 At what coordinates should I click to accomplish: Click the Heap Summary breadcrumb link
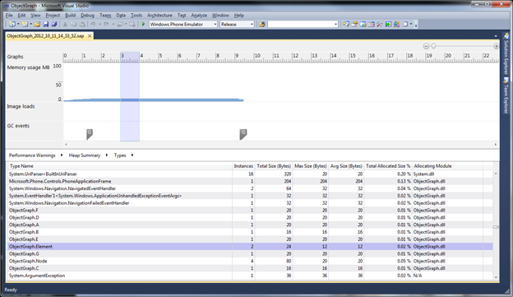tap(85, 155)
